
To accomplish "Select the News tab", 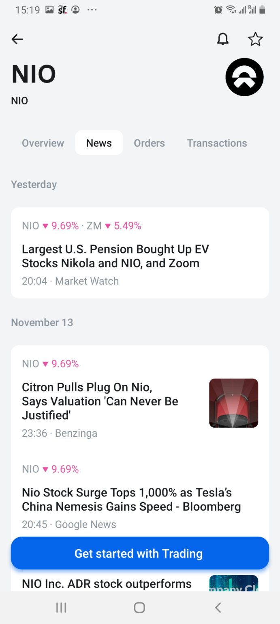I will point(98,143).
